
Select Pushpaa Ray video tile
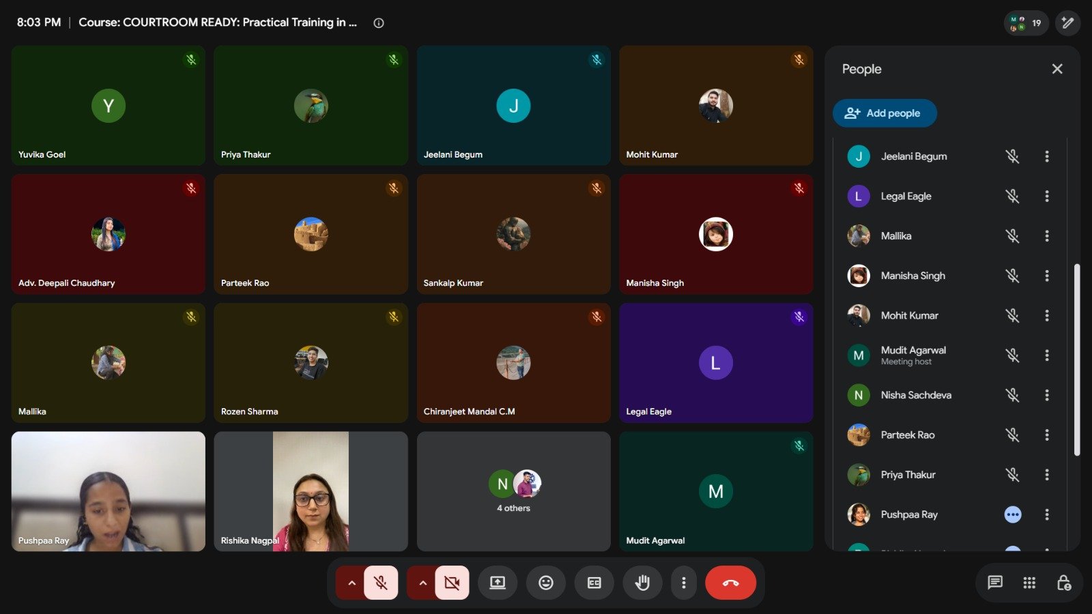[x=109, y=491]
